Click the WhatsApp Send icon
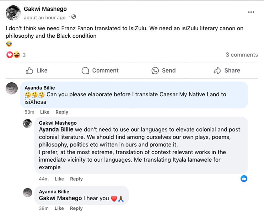Image resolution: width=264 pixels, height=216 pixels. click(x=155, y=71)
